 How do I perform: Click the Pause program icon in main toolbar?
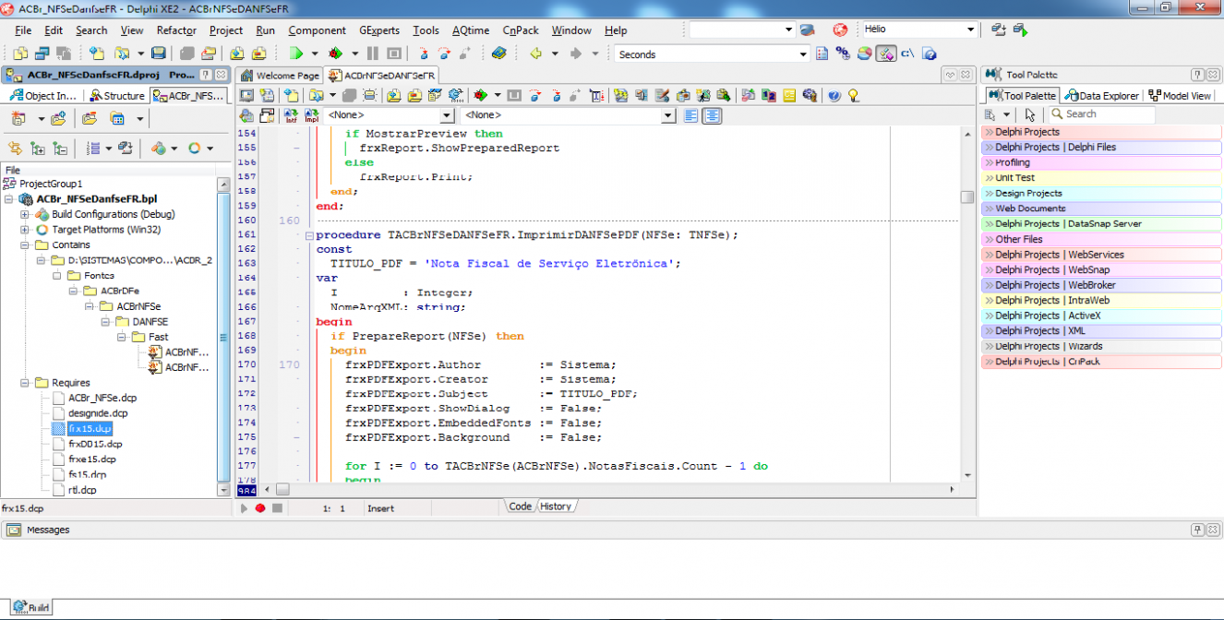point(372,54)
